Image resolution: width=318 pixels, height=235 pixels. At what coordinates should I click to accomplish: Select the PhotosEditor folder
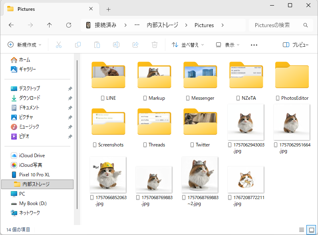point(292,81)
